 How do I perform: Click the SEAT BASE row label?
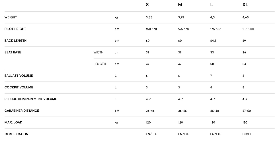13,52
